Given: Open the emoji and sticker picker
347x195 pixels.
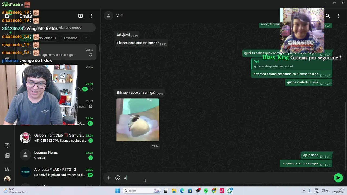Looking at the screenshot, I should point(118,178).
